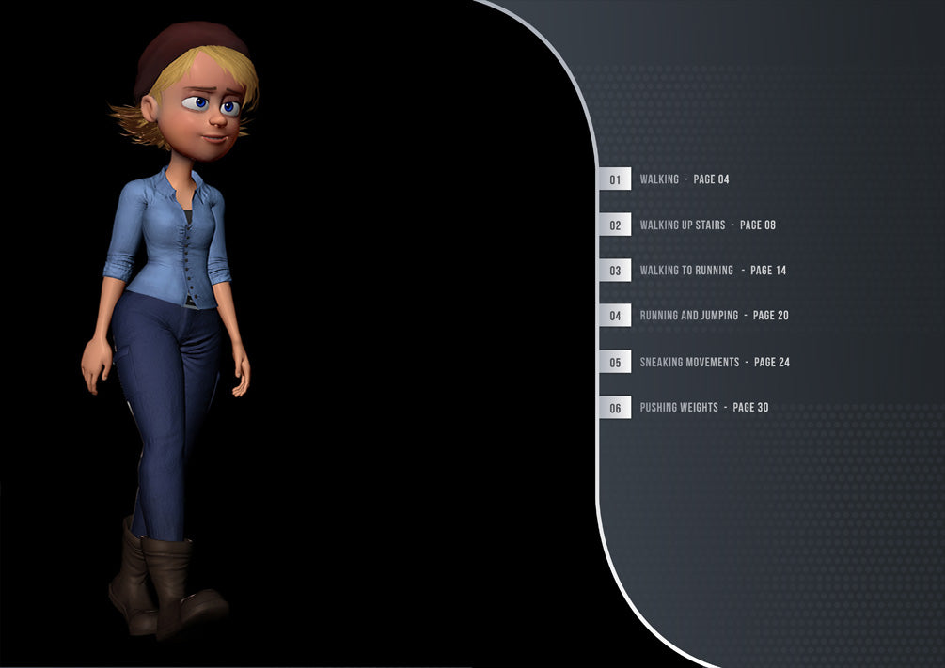Image resolution: width=945 pixels, height=668 pixels.
Task: Select the 01 chapter number badge
Action: point(616,179)
